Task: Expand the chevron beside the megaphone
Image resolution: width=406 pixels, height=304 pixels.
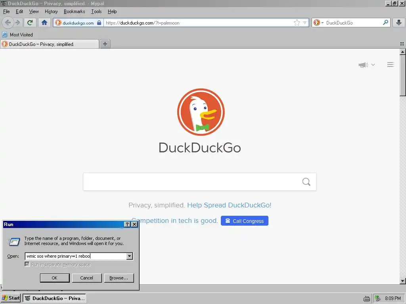Action: [373, 65]
